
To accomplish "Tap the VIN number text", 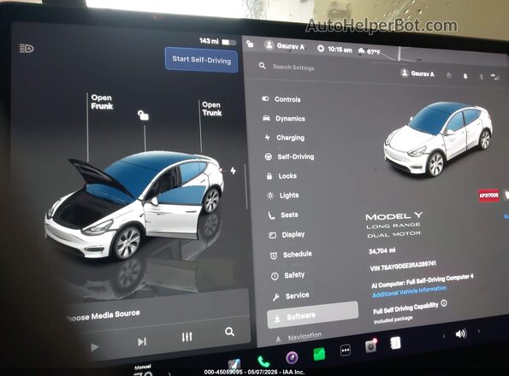I will [403, 266].
